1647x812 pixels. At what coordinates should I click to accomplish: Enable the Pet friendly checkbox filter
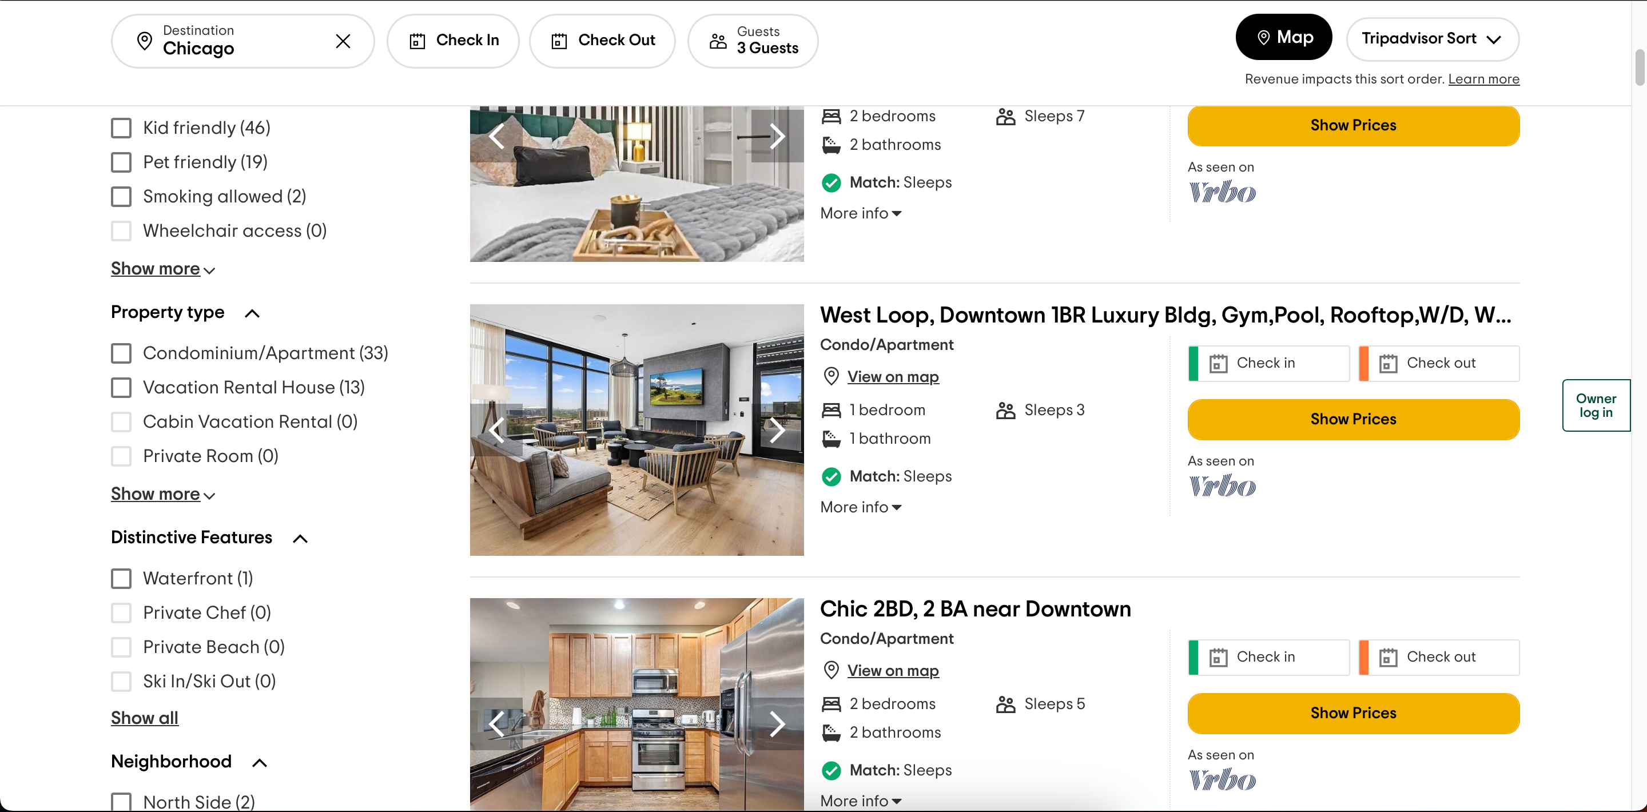click(121, 162)
